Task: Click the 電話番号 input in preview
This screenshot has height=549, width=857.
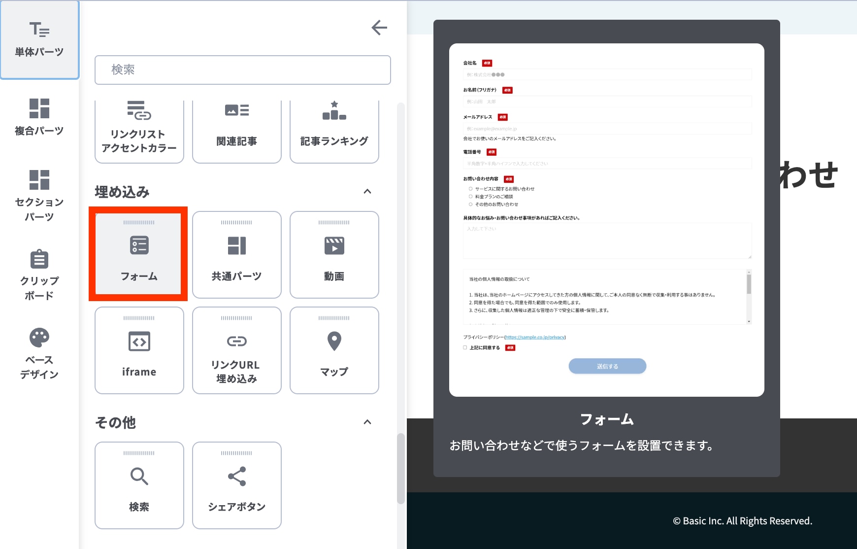Action: 607,163
